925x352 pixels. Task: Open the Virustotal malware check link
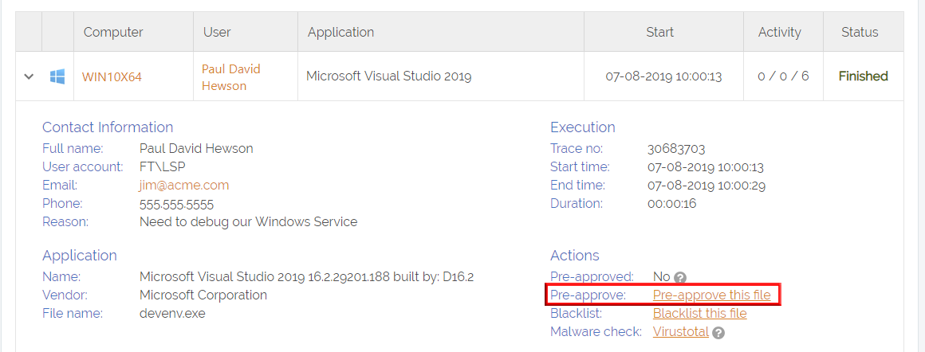680,332
